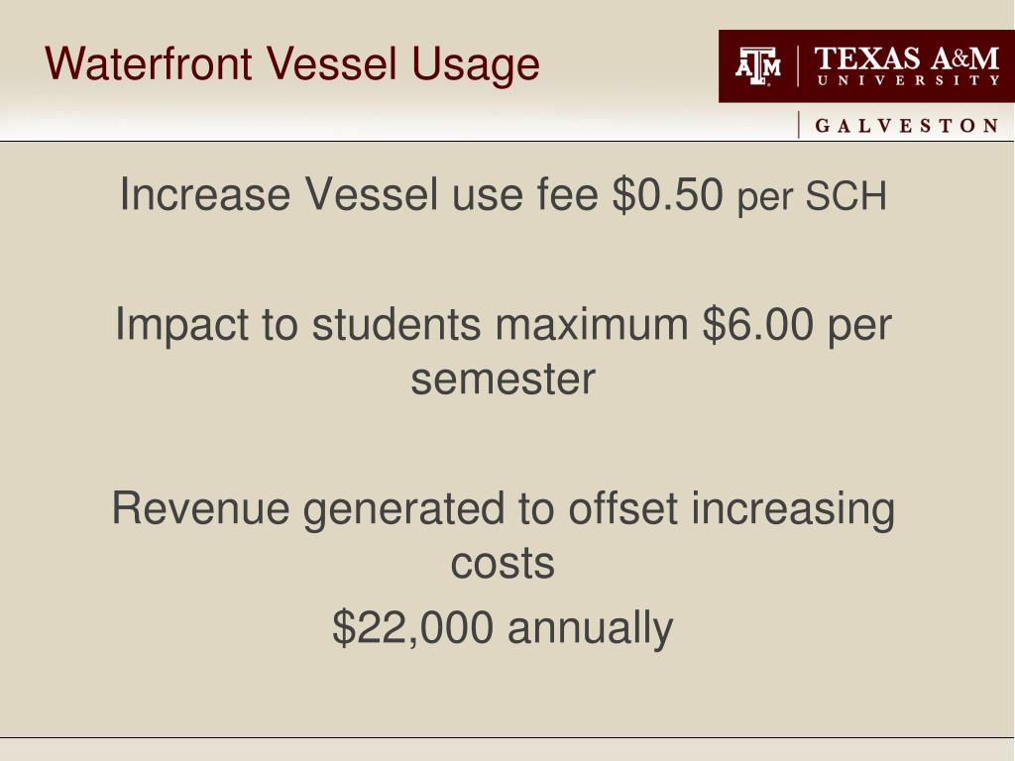Click the ampersand in the A&M wordmark
Image resolution: width=1015 pixels, height=761 pixels.
point(959,58)
